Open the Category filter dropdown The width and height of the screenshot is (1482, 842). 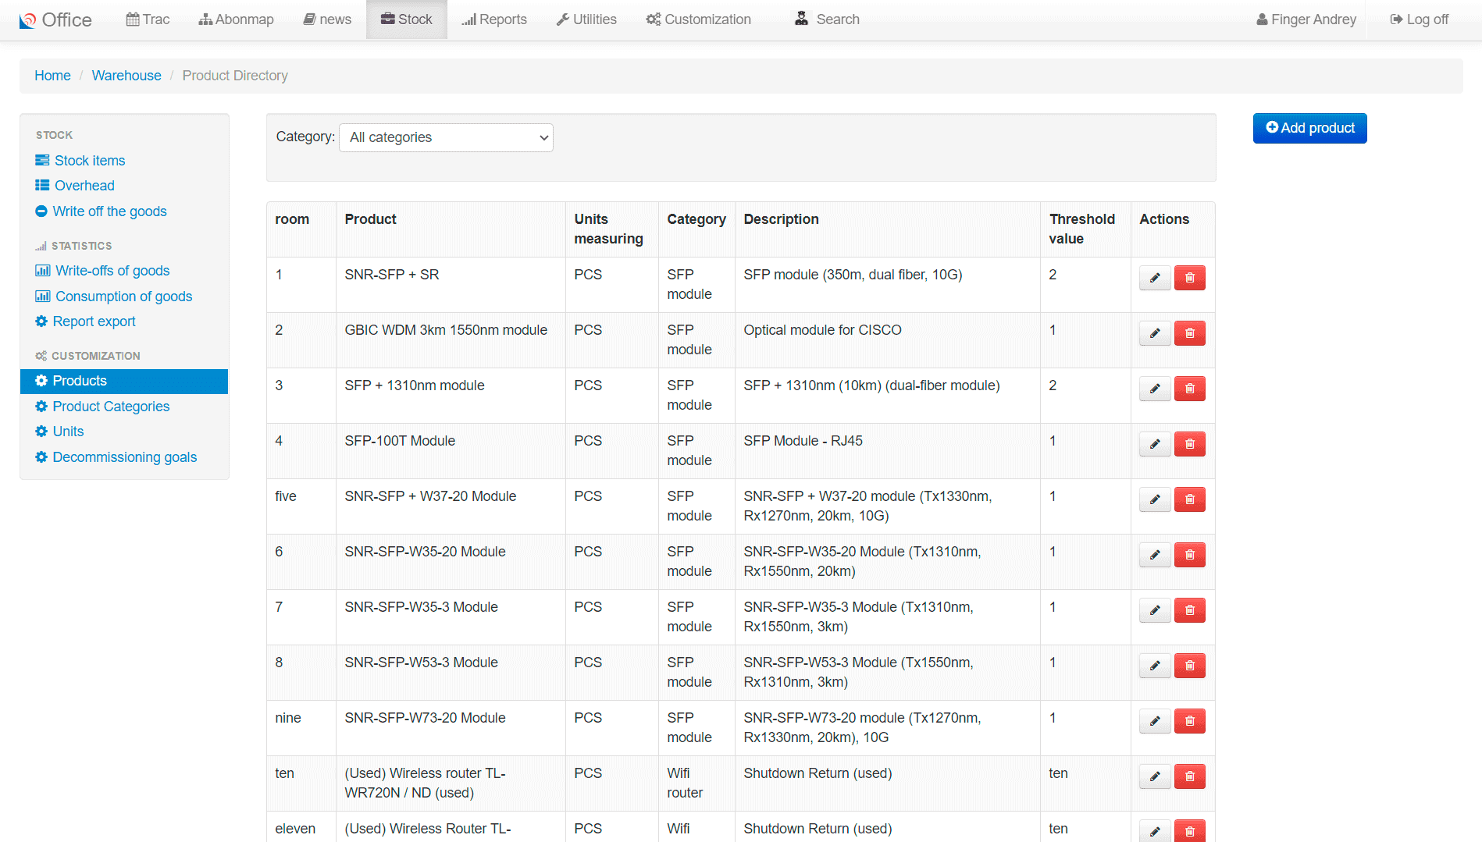click(446, 137)
